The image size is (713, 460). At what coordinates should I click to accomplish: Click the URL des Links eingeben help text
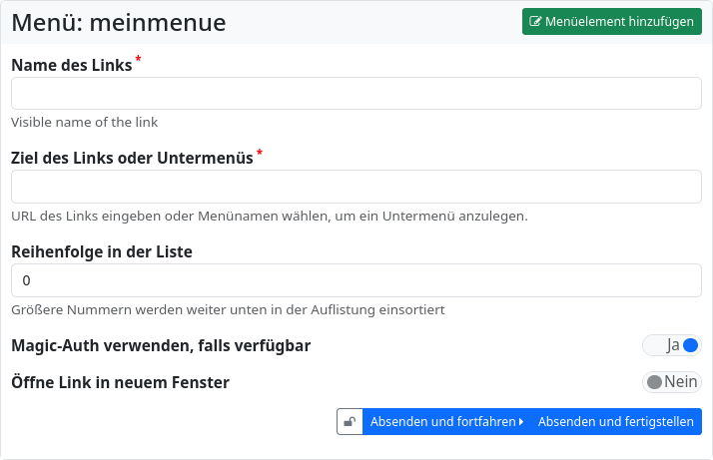[x=269, y=216]
